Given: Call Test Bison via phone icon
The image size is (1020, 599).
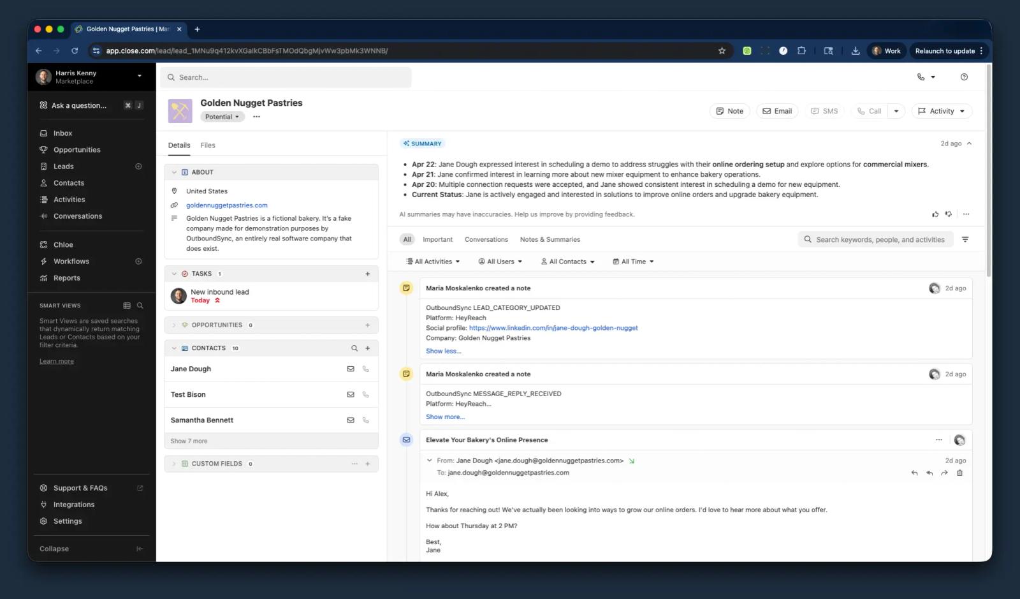Looking at the screenshot, I should coord(365,395).
